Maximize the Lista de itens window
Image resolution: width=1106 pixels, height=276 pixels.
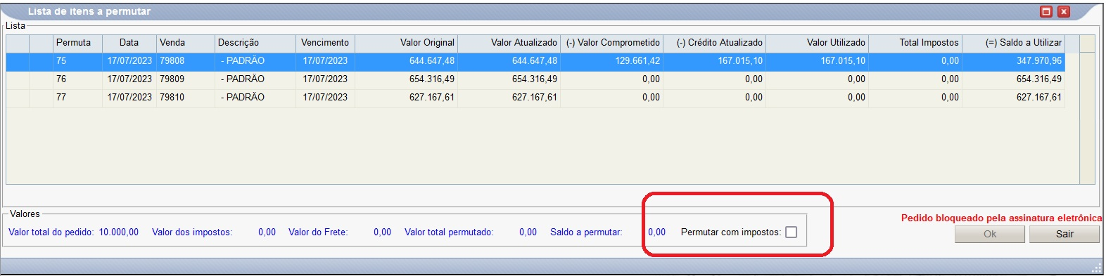1046,11
